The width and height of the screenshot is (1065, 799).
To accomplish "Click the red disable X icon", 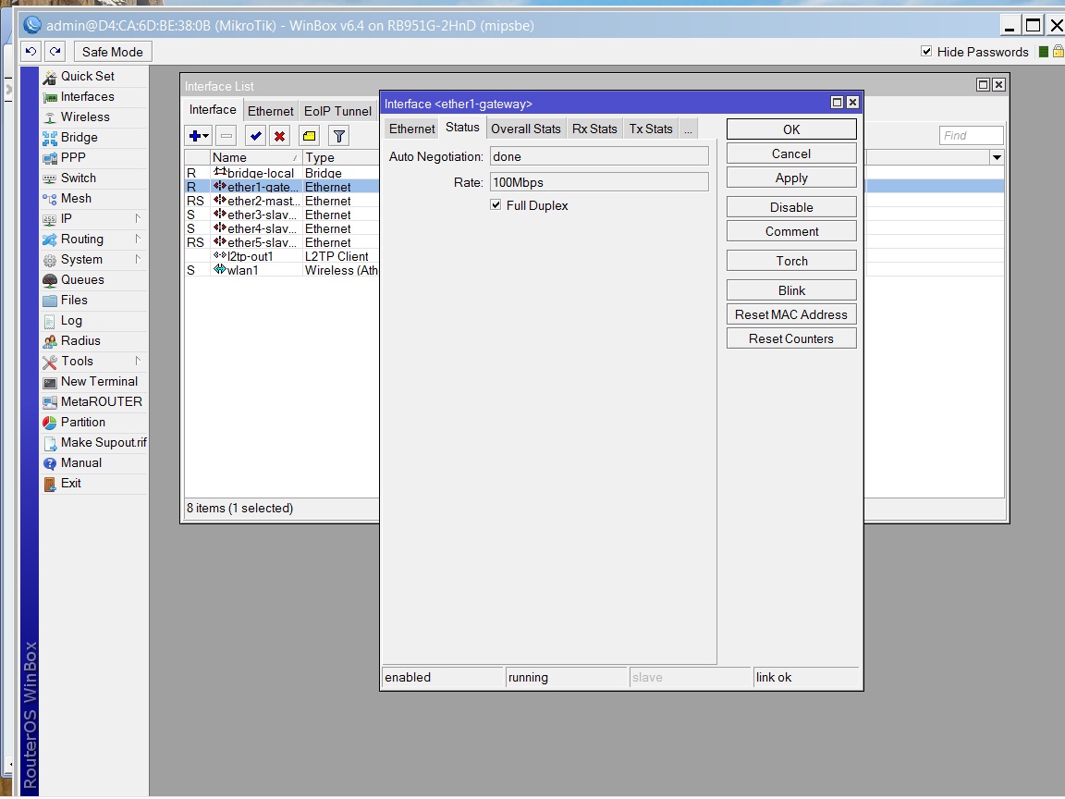I will [x=279, y=136].
